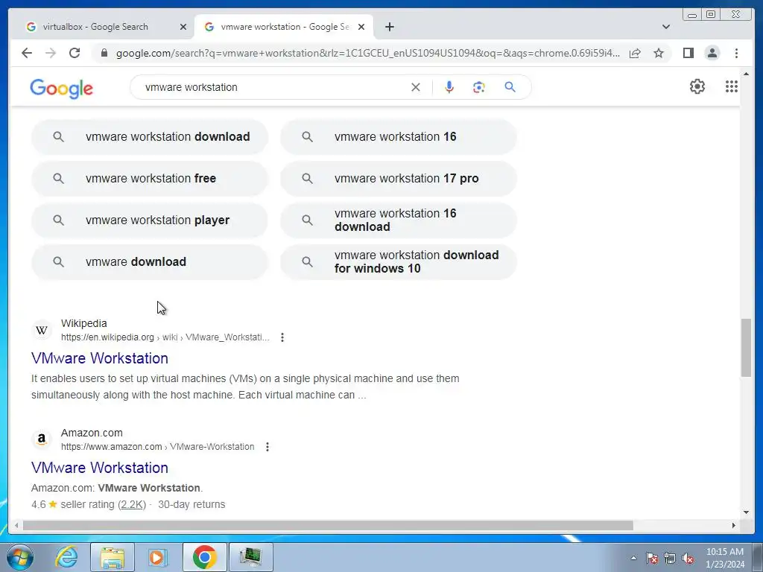Search related: vmware download
This screenshot has width=763, height=572.
149,261
